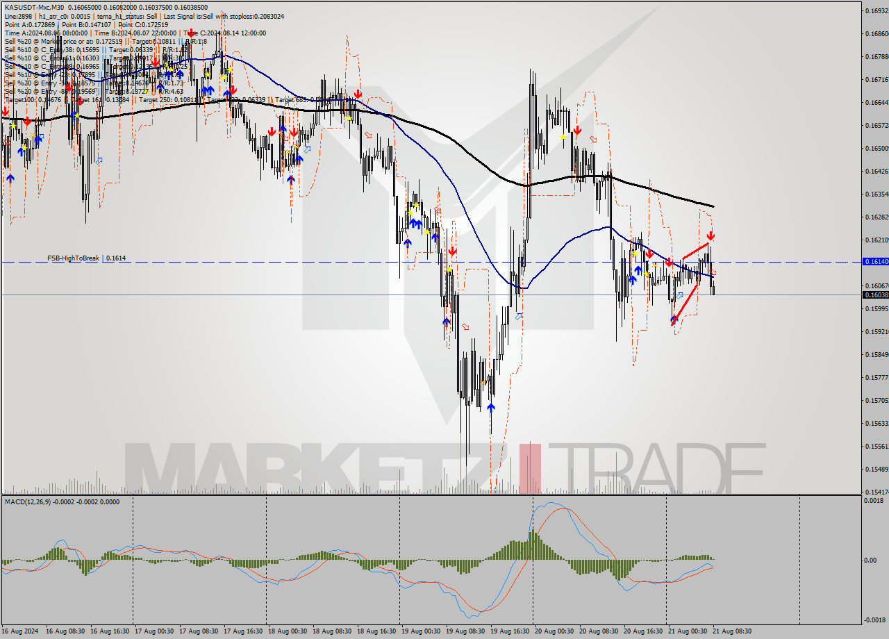889x639 pixels.
Task: Select the 0.15849 price axis label
Action: coord(876,354)
